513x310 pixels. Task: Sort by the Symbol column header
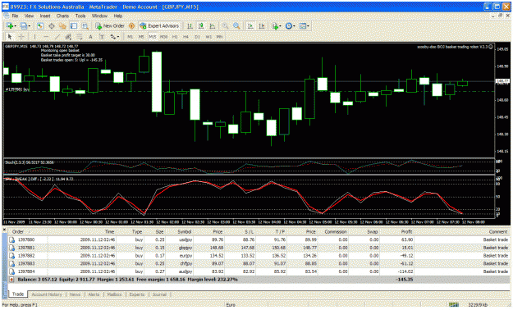184,231
